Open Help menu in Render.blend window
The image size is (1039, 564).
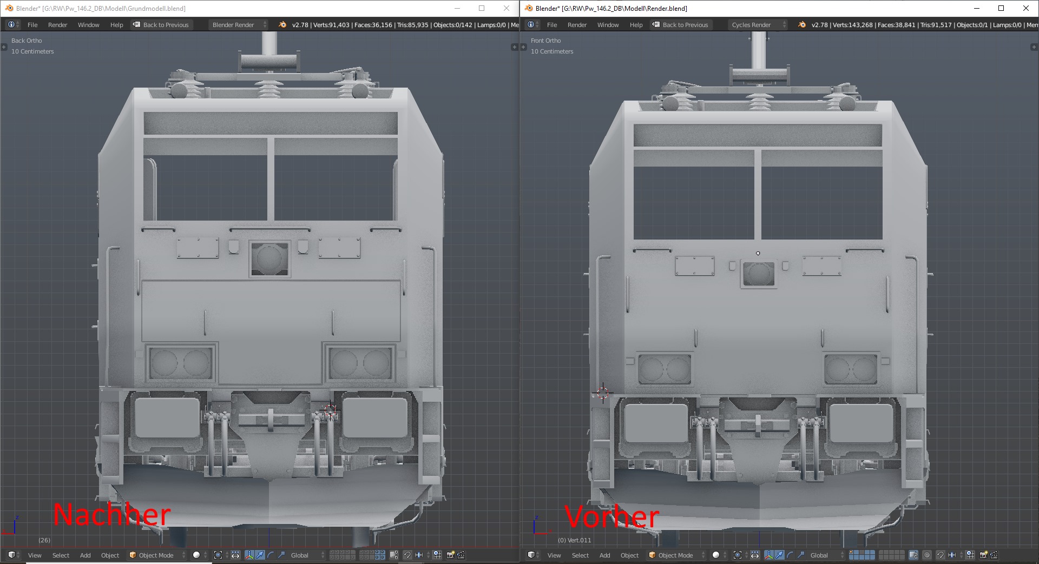click(636, 25)
